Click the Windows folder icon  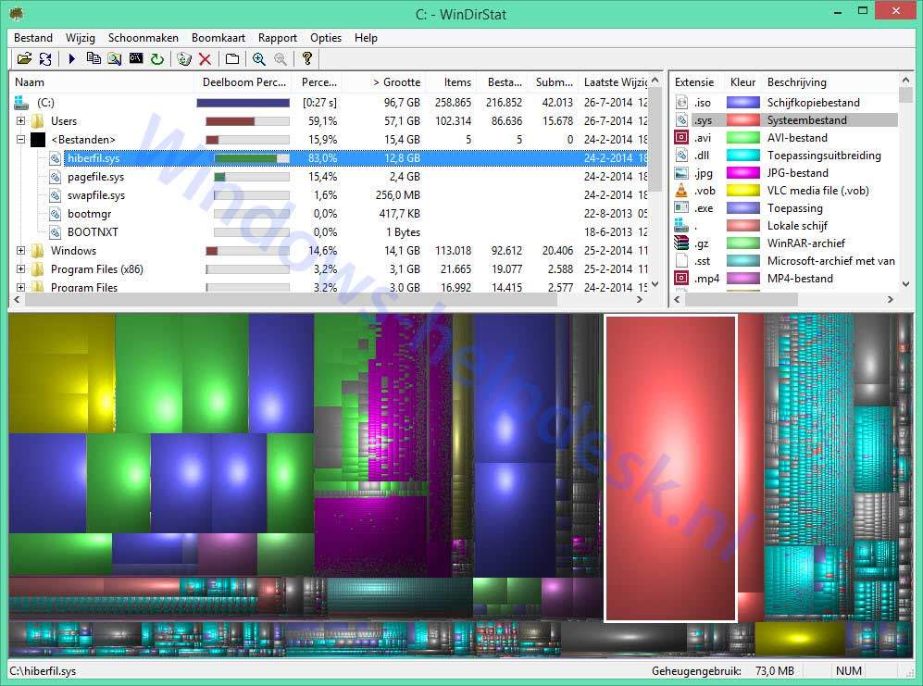tap(38, 251)
